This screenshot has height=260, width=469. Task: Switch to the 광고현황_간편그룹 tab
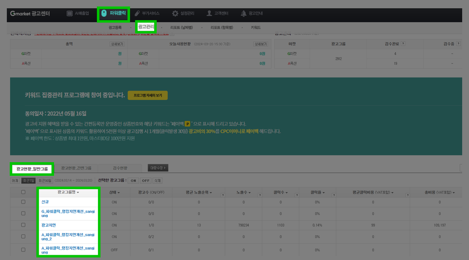point(76,168)
